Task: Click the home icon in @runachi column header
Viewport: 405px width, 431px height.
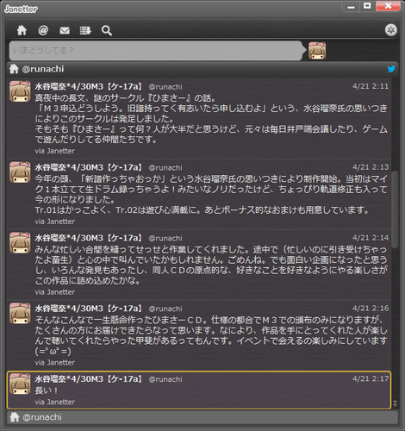Action: (x=14, y=69)
